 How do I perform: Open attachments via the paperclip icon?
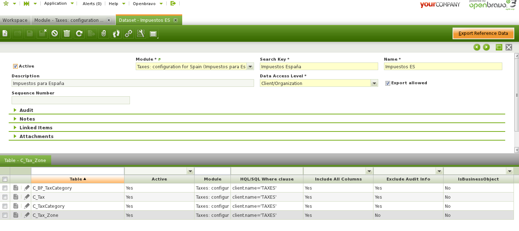[x=104, y=34]
